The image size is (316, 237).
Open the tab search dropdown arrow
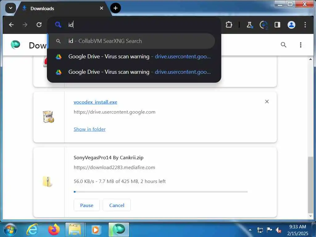[x=10, y=8]
